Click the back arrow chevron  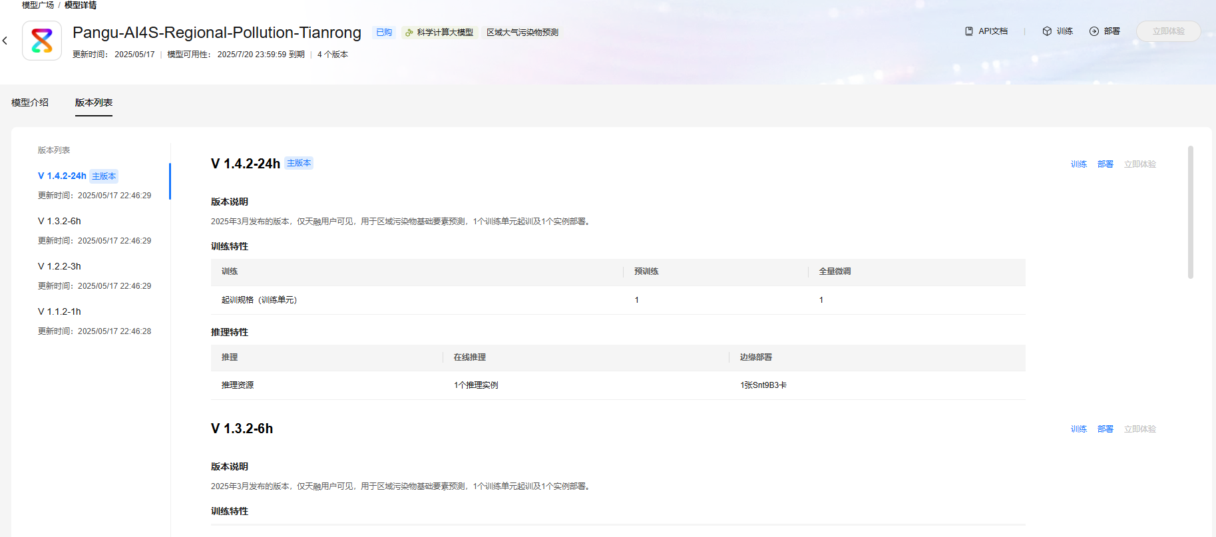point(5,41)
